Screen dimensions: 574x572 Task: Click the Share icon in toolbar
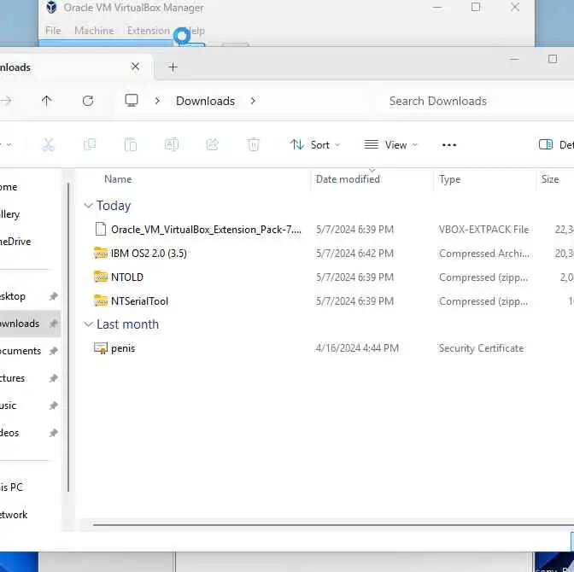pos(213,145)
